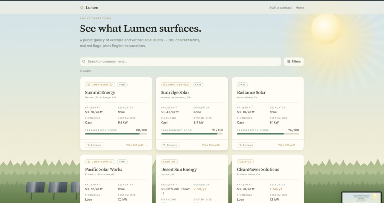View full audit for Radiance Solar

pyautogui.click(x=289, y=145)
